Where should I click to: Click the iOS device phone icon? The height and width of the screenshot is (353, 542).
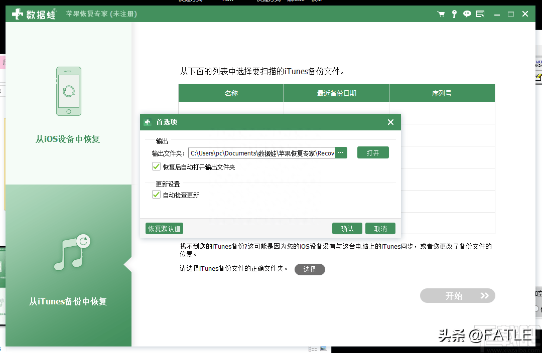point(69,91)
